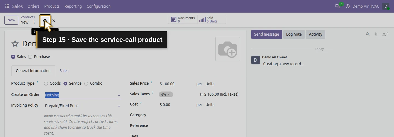Viewport: 394px width, 137px height.
Task: Click '(= $ 106.00 Incl. Taxes)' text
Action: click(x=219, y=94)
